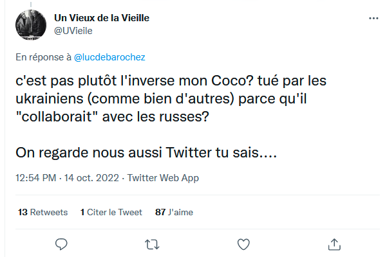Show the 87 J'aime likes list
This screenshot has width=387, height=257.
pos(174,212)
